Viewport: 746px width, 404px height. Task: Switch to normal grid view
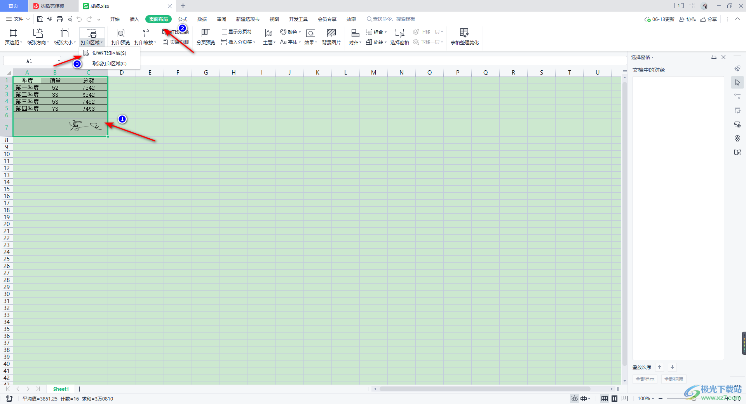605,399
